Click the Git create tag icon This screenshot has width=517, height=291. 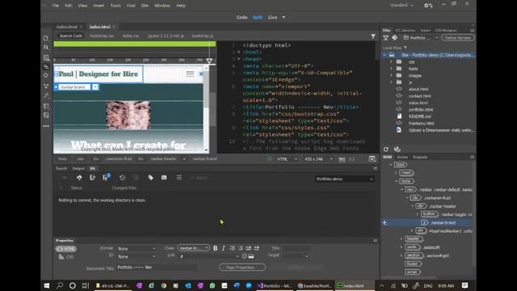[x=151, y=178]
